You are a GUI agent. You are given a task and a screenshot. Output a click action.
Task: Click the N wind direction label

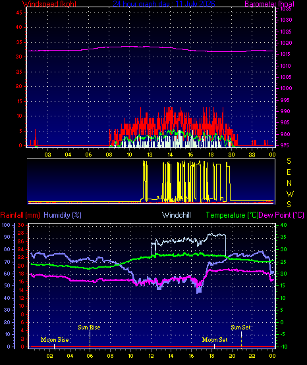(289, 183)
